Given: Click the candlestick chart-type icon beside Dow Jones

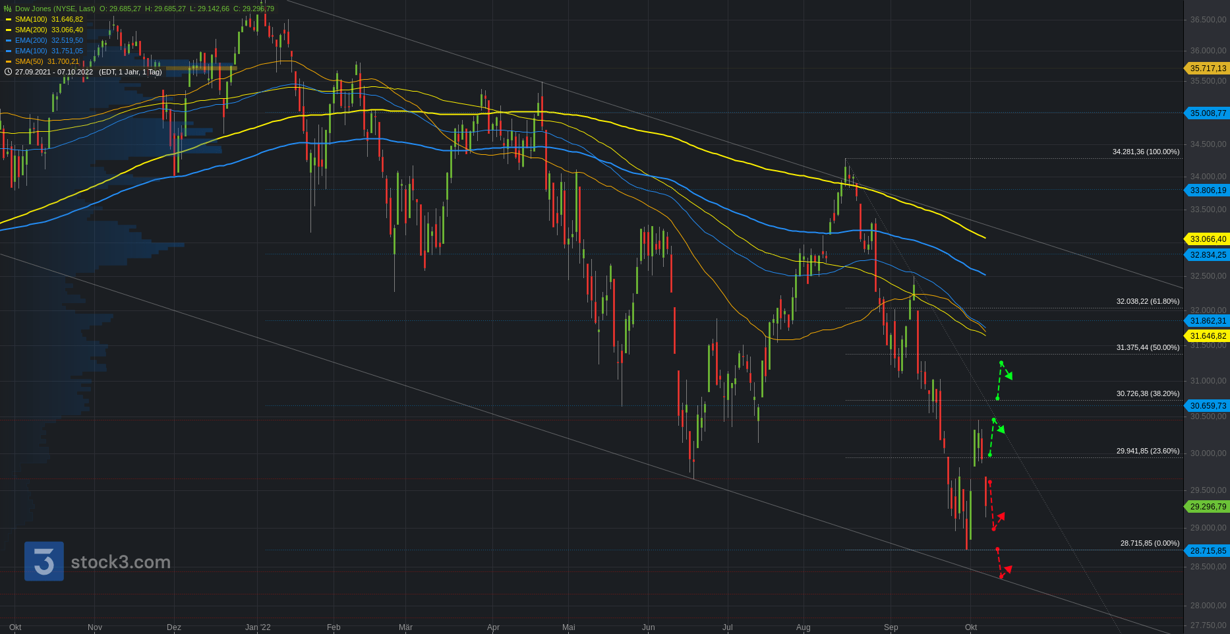Looking at the screenshot, I should pos(8,9).
